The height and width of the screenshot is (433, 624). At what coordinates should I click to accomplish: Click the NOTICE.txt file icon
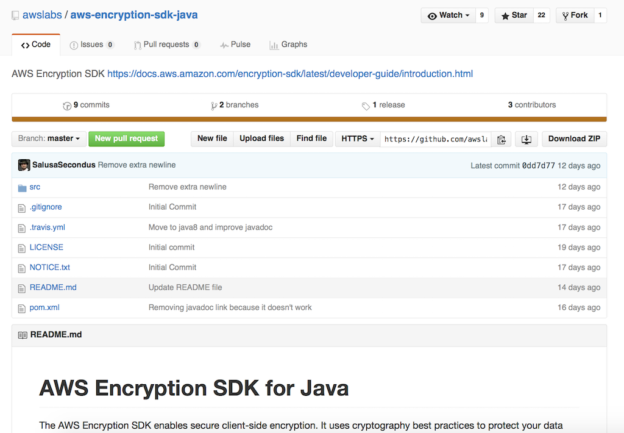point(21,268)
